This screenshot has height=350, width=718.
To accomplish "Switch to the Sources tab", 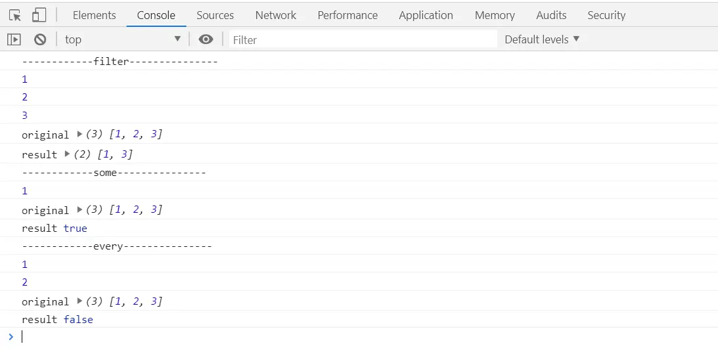I will pos(215,15).
